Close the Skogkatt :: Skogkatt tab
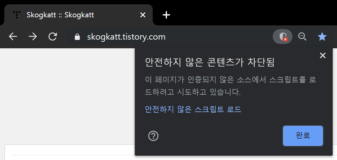The height and width of the screenshot is (160, 337). click(x=143, y=15)
